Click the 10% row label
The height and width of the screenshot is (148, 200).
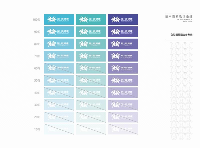point(37,129)
